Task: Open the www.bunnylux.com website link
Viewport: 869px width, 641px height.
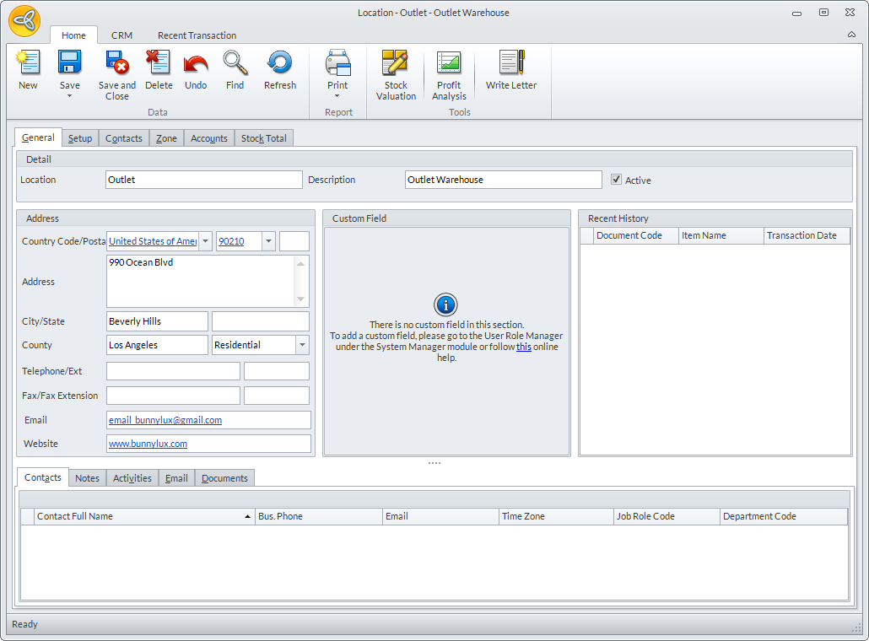Action: (148, 444)
